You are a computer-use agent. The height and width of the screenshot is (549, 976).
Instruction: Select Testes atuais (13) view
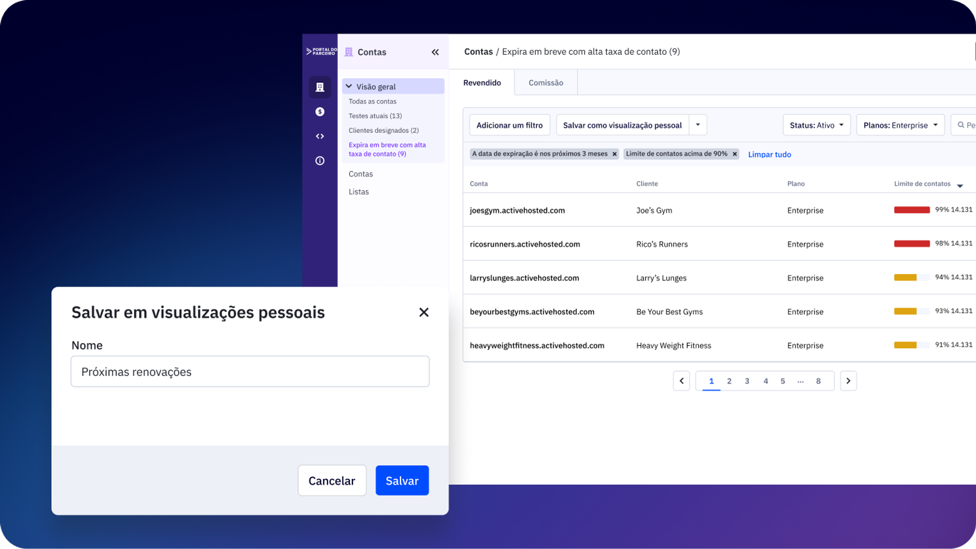pyautogui.click(x=375, y=116)
